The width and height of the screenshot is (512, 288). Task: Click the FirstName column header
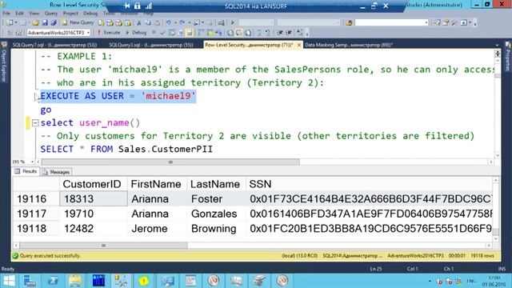156,184
